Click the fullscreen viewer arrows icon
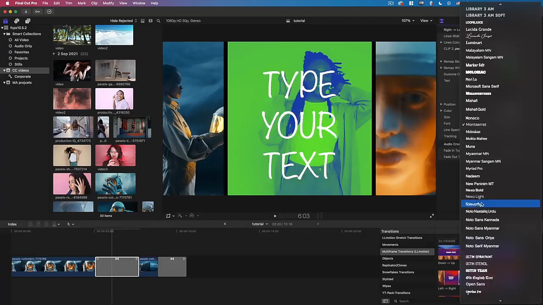The width and height of the screenshot is (543, 305). point(432,216)
